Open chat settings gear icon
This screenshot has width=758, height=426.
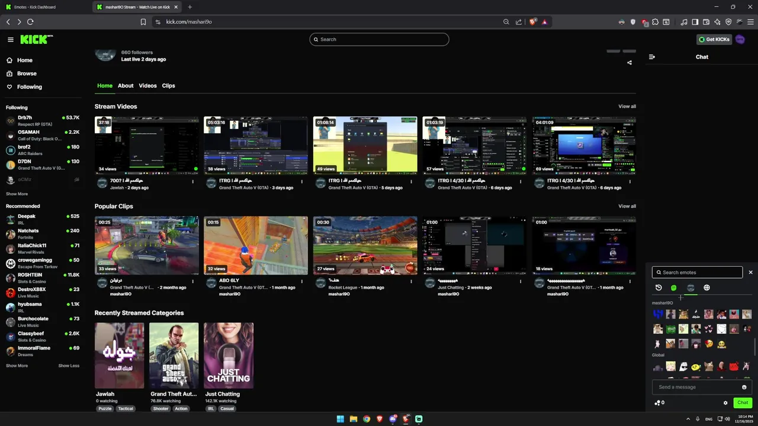click(x=725, y=403)
